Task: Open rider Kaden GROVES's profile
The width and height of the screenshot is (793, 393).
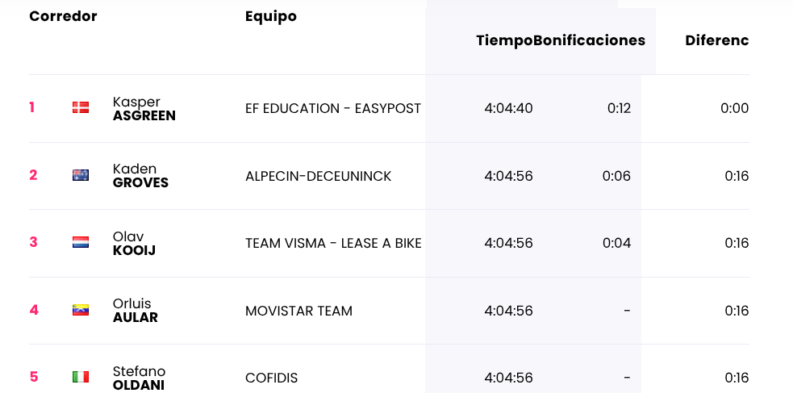Action: [140, 176]
